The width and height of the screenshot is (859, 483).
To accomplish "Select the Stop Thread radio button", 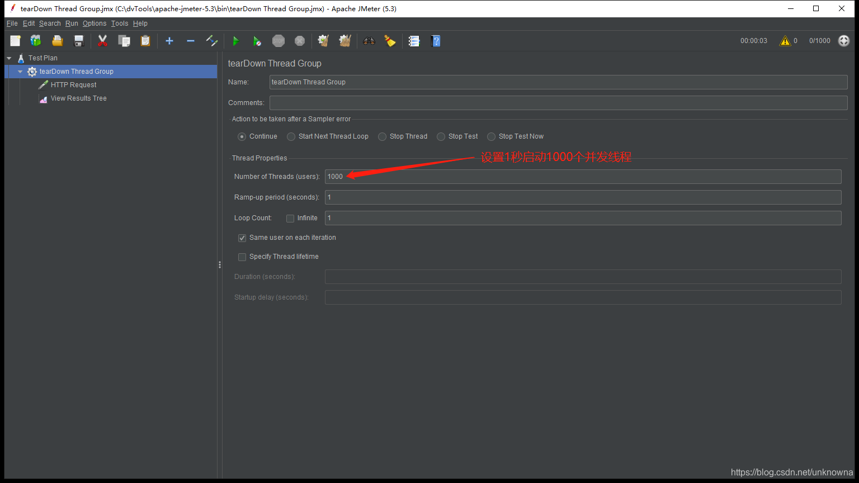I will [382, 136].
